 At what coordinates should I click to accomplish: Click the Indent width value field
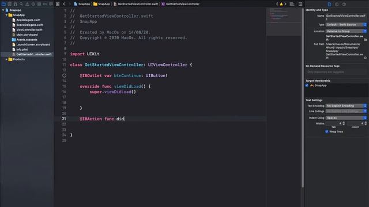coord(355,124)
